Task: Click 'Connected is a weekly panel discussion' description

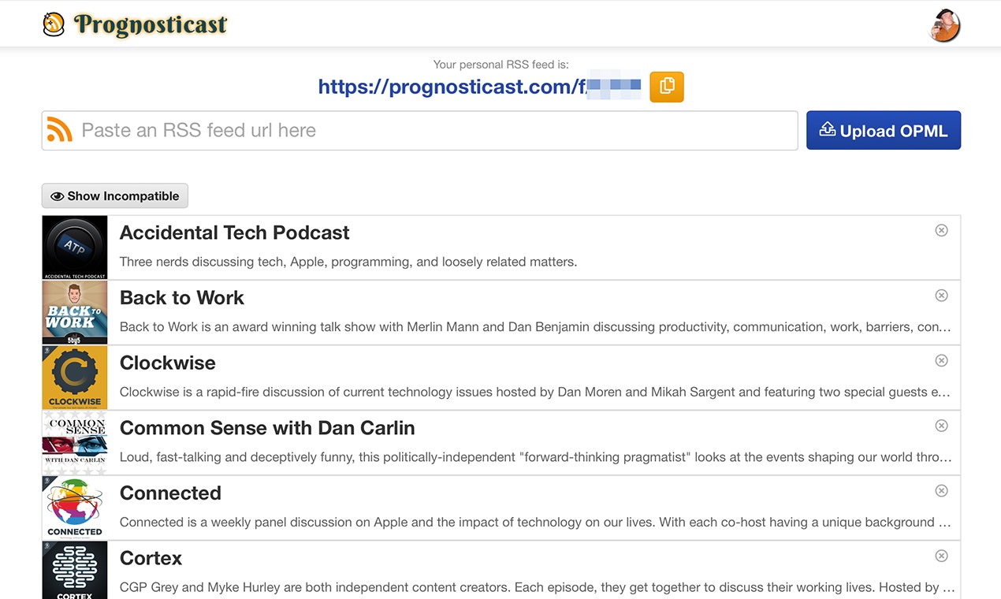Action: point(535,522)
